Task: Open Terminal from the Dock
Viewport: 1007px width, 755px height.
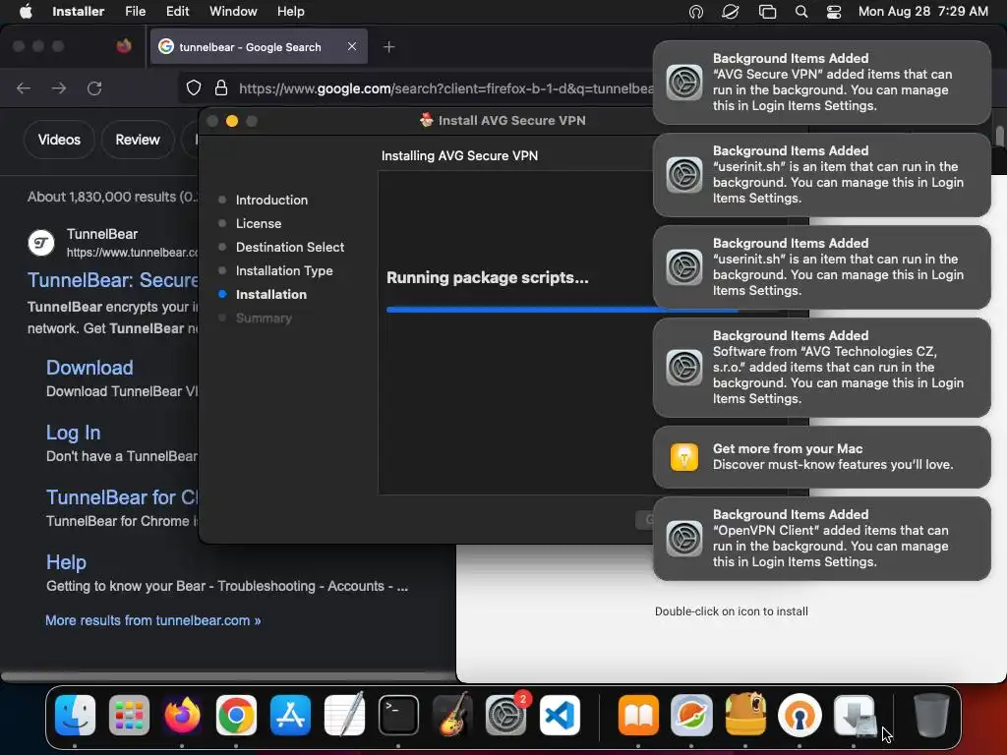Action: pyautogui.click(x=398, y=716)
